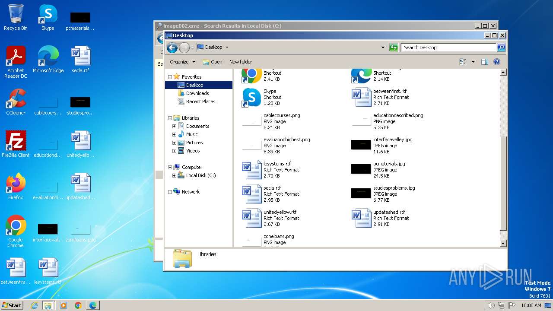Expand the Documents library node
The width and height of the screenshot is (553, 311).
point(174,126)
